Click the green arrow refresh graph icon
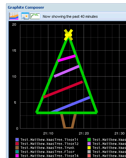The height and width of the screenshot is (158, 126). pyautogui.click(x=35, y=16)
